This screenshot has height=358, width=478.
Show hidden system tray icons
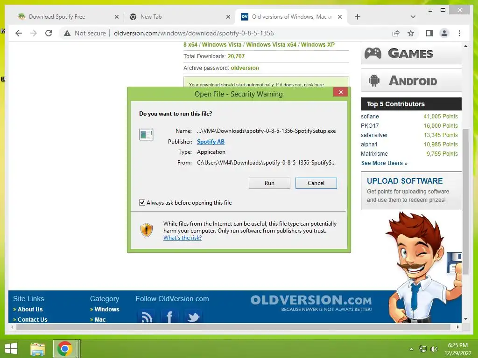point(411,349)
